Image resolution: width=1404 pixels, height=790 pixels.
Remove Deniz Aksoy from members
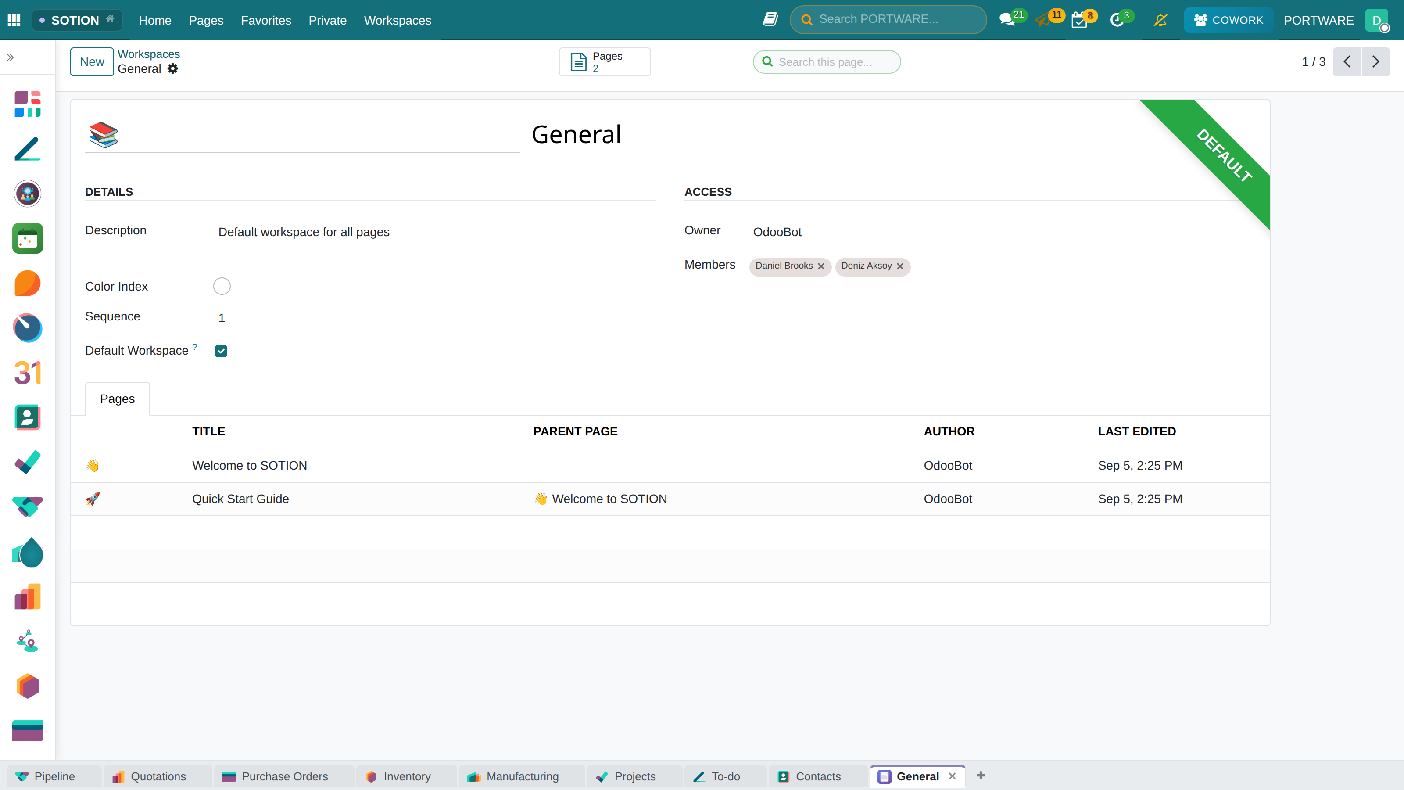click(900, 266)
